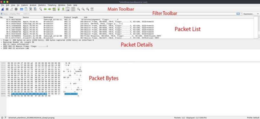Open the Help menu

point(75,5)
